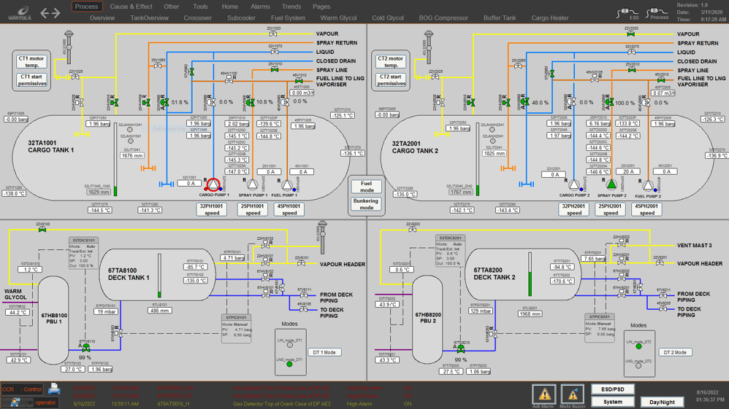
Task: Open the 53TDIC8101 controller faceplate
Action: click(x=84, y=253)
